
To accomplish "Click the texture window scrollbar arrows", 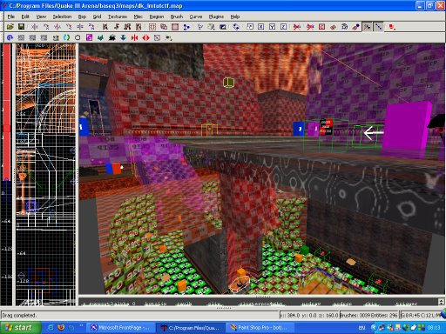I will tap(441, 302).
